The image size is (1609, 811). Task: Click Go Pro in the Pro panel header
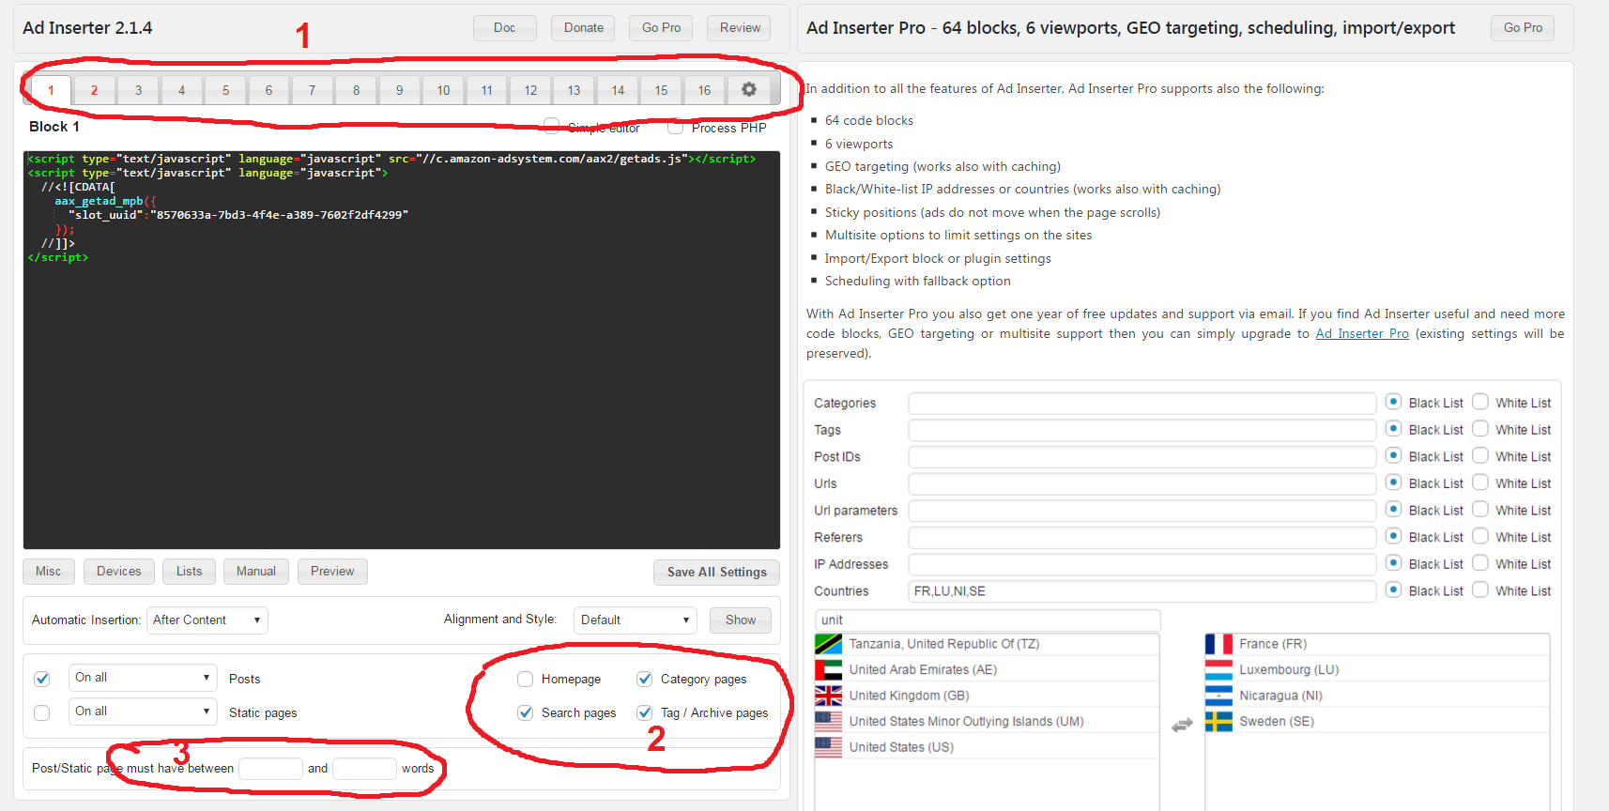(x=1523, y=28)
